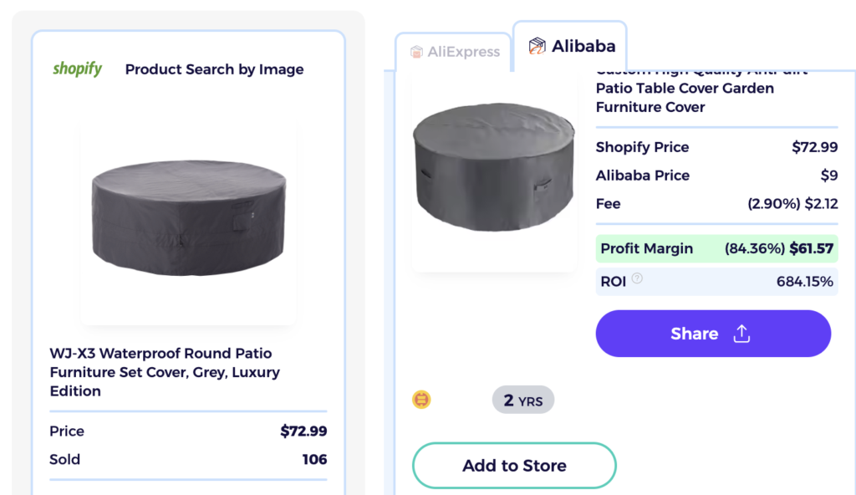This screenshot has height=495, width=856.
Task: Open the Alibaba product thumbnail image
Action: tap(494, 170)
